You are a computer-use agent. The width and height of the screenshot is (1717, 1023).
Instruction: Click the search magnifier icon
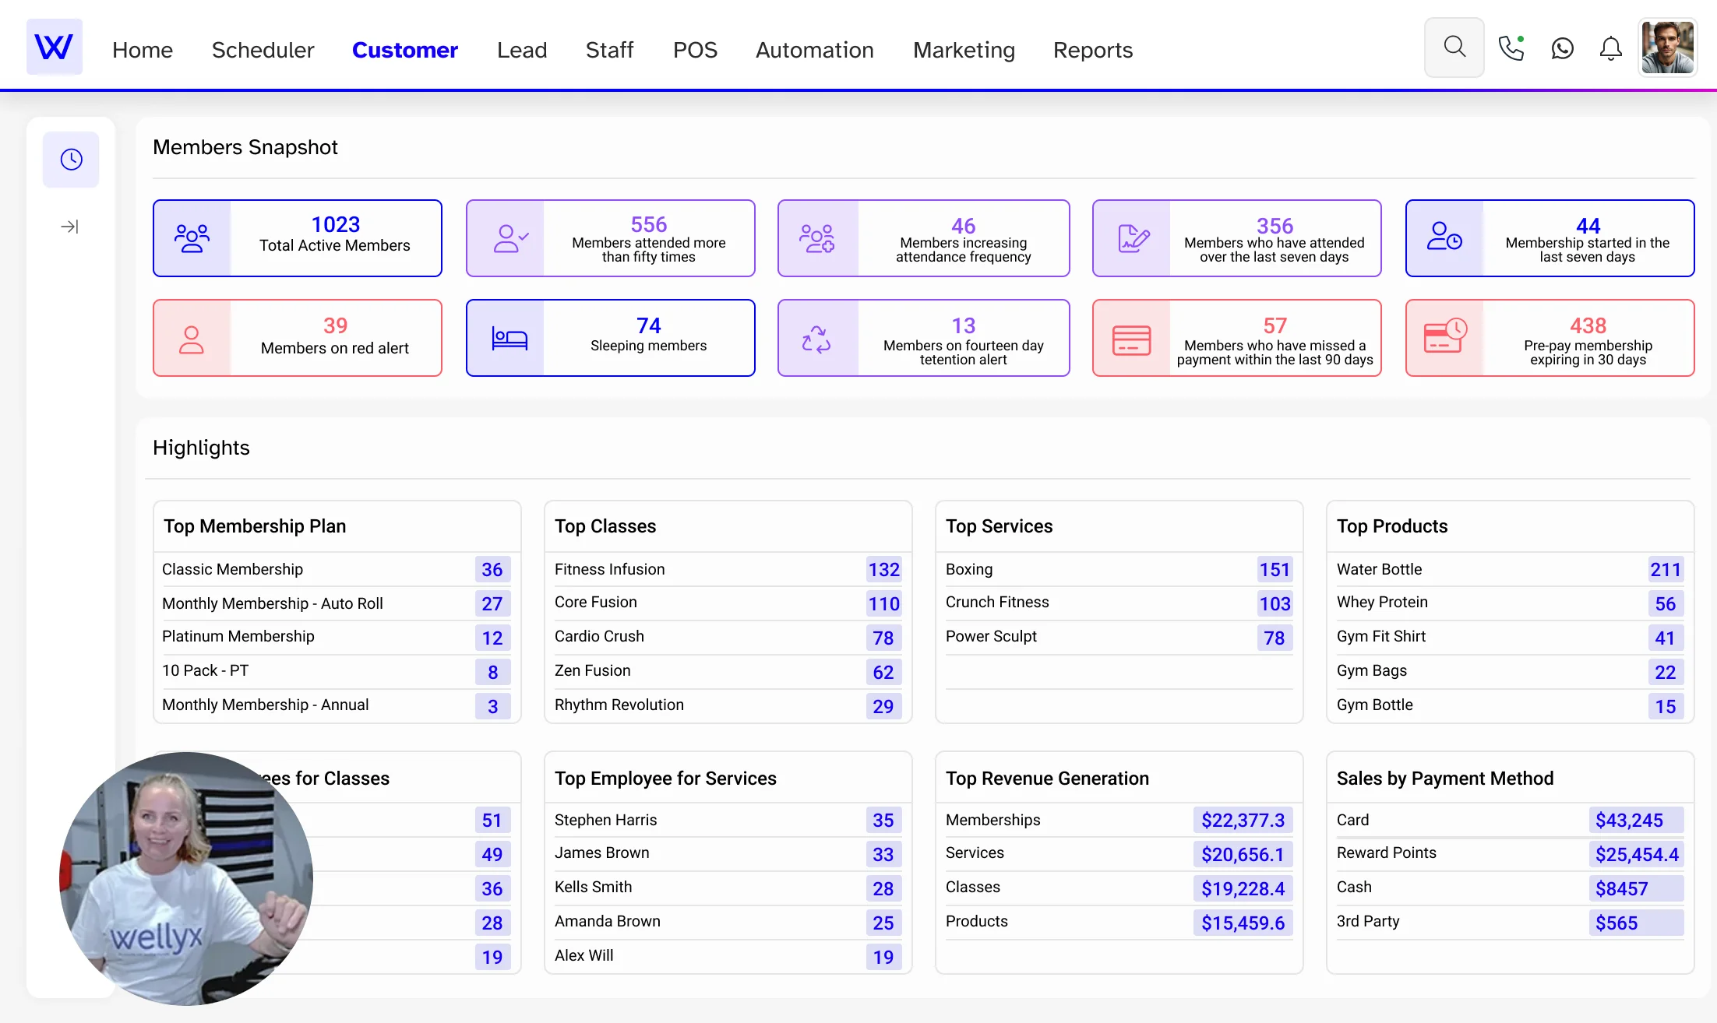tap(1454, 48)
